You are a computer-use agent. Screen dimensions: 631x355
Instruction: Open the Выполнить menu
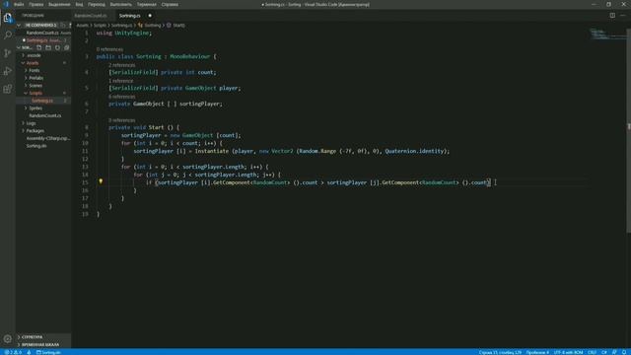[120, 4]
